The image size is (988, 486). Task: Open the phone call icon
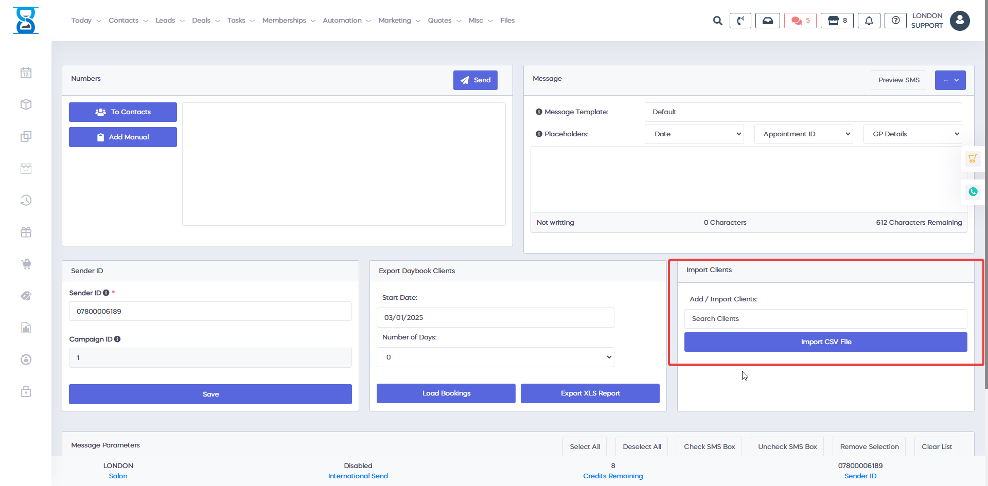(x=740, y=21)
